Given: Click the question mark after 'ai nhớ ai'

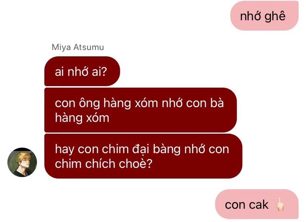Looking at the screenshot, I should tap(105, 71).
